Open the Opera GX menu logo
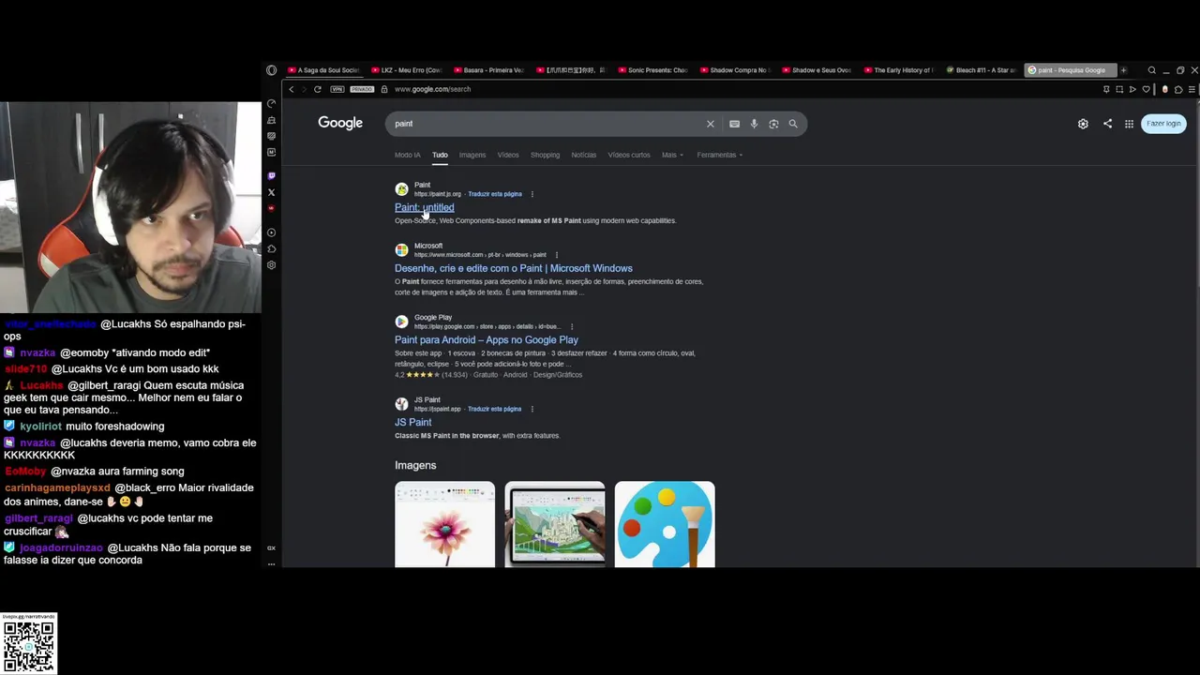The image size is (1200, 675). point(272,70)
